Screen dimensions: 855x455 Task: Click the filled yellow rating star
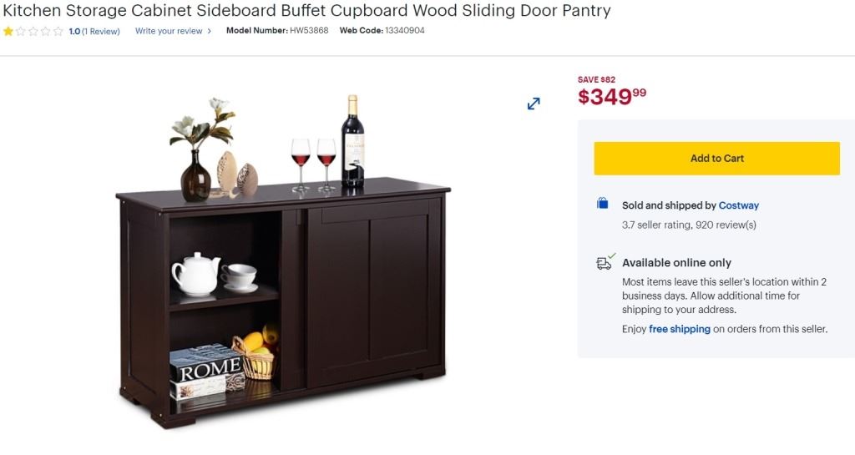[8, 31]
